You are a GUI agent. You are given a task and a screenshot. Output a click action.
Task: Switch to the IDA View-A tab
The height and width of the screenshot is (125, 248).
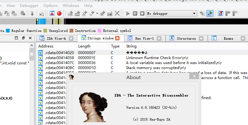(56, 38)
